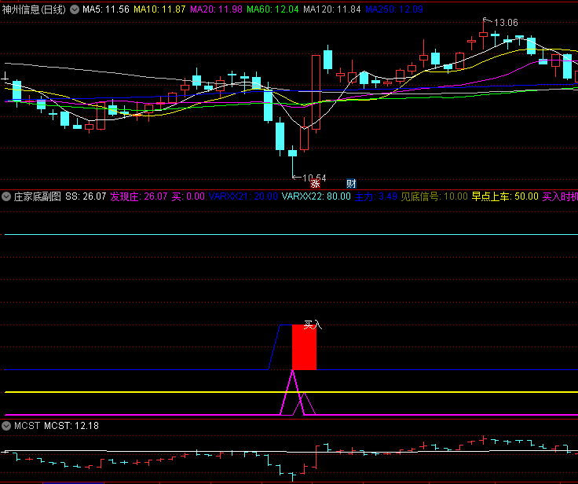Open the dropdown arrow beside 神州信息(日线)
This screenshot has width=578, height=484.
75,9
